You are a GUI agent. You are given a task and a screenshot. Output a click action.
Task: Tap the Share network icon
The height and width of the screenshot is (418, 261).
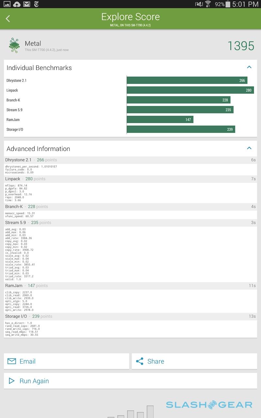click(140, 361)
